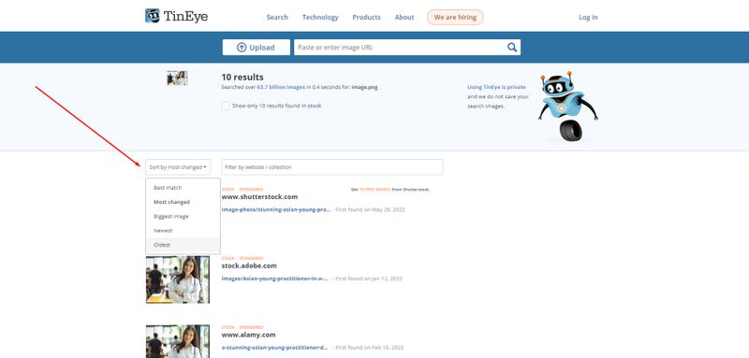The width and height of the screenshot is (749, 358).
Task: Pick Biggest image sort option
Action: (171, 217)
